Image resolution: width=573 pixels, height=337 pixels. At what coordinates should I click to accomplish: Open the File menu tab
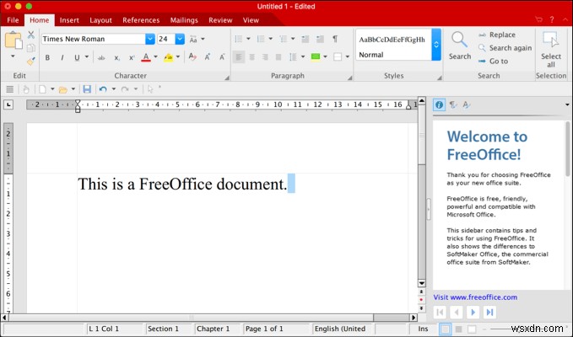coord(13,20)
